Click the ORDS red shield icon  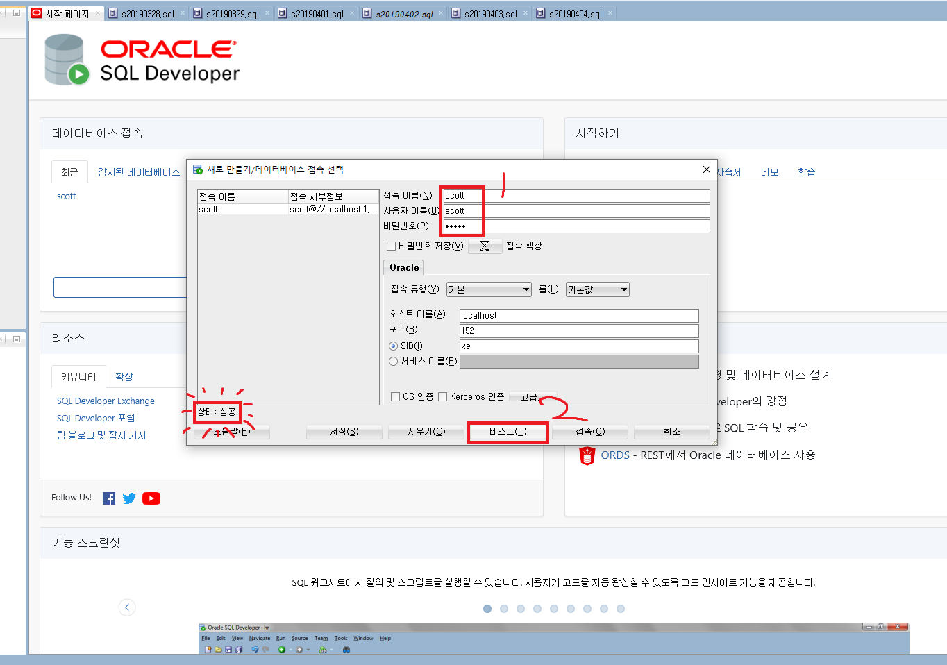(x=587, y=455)
